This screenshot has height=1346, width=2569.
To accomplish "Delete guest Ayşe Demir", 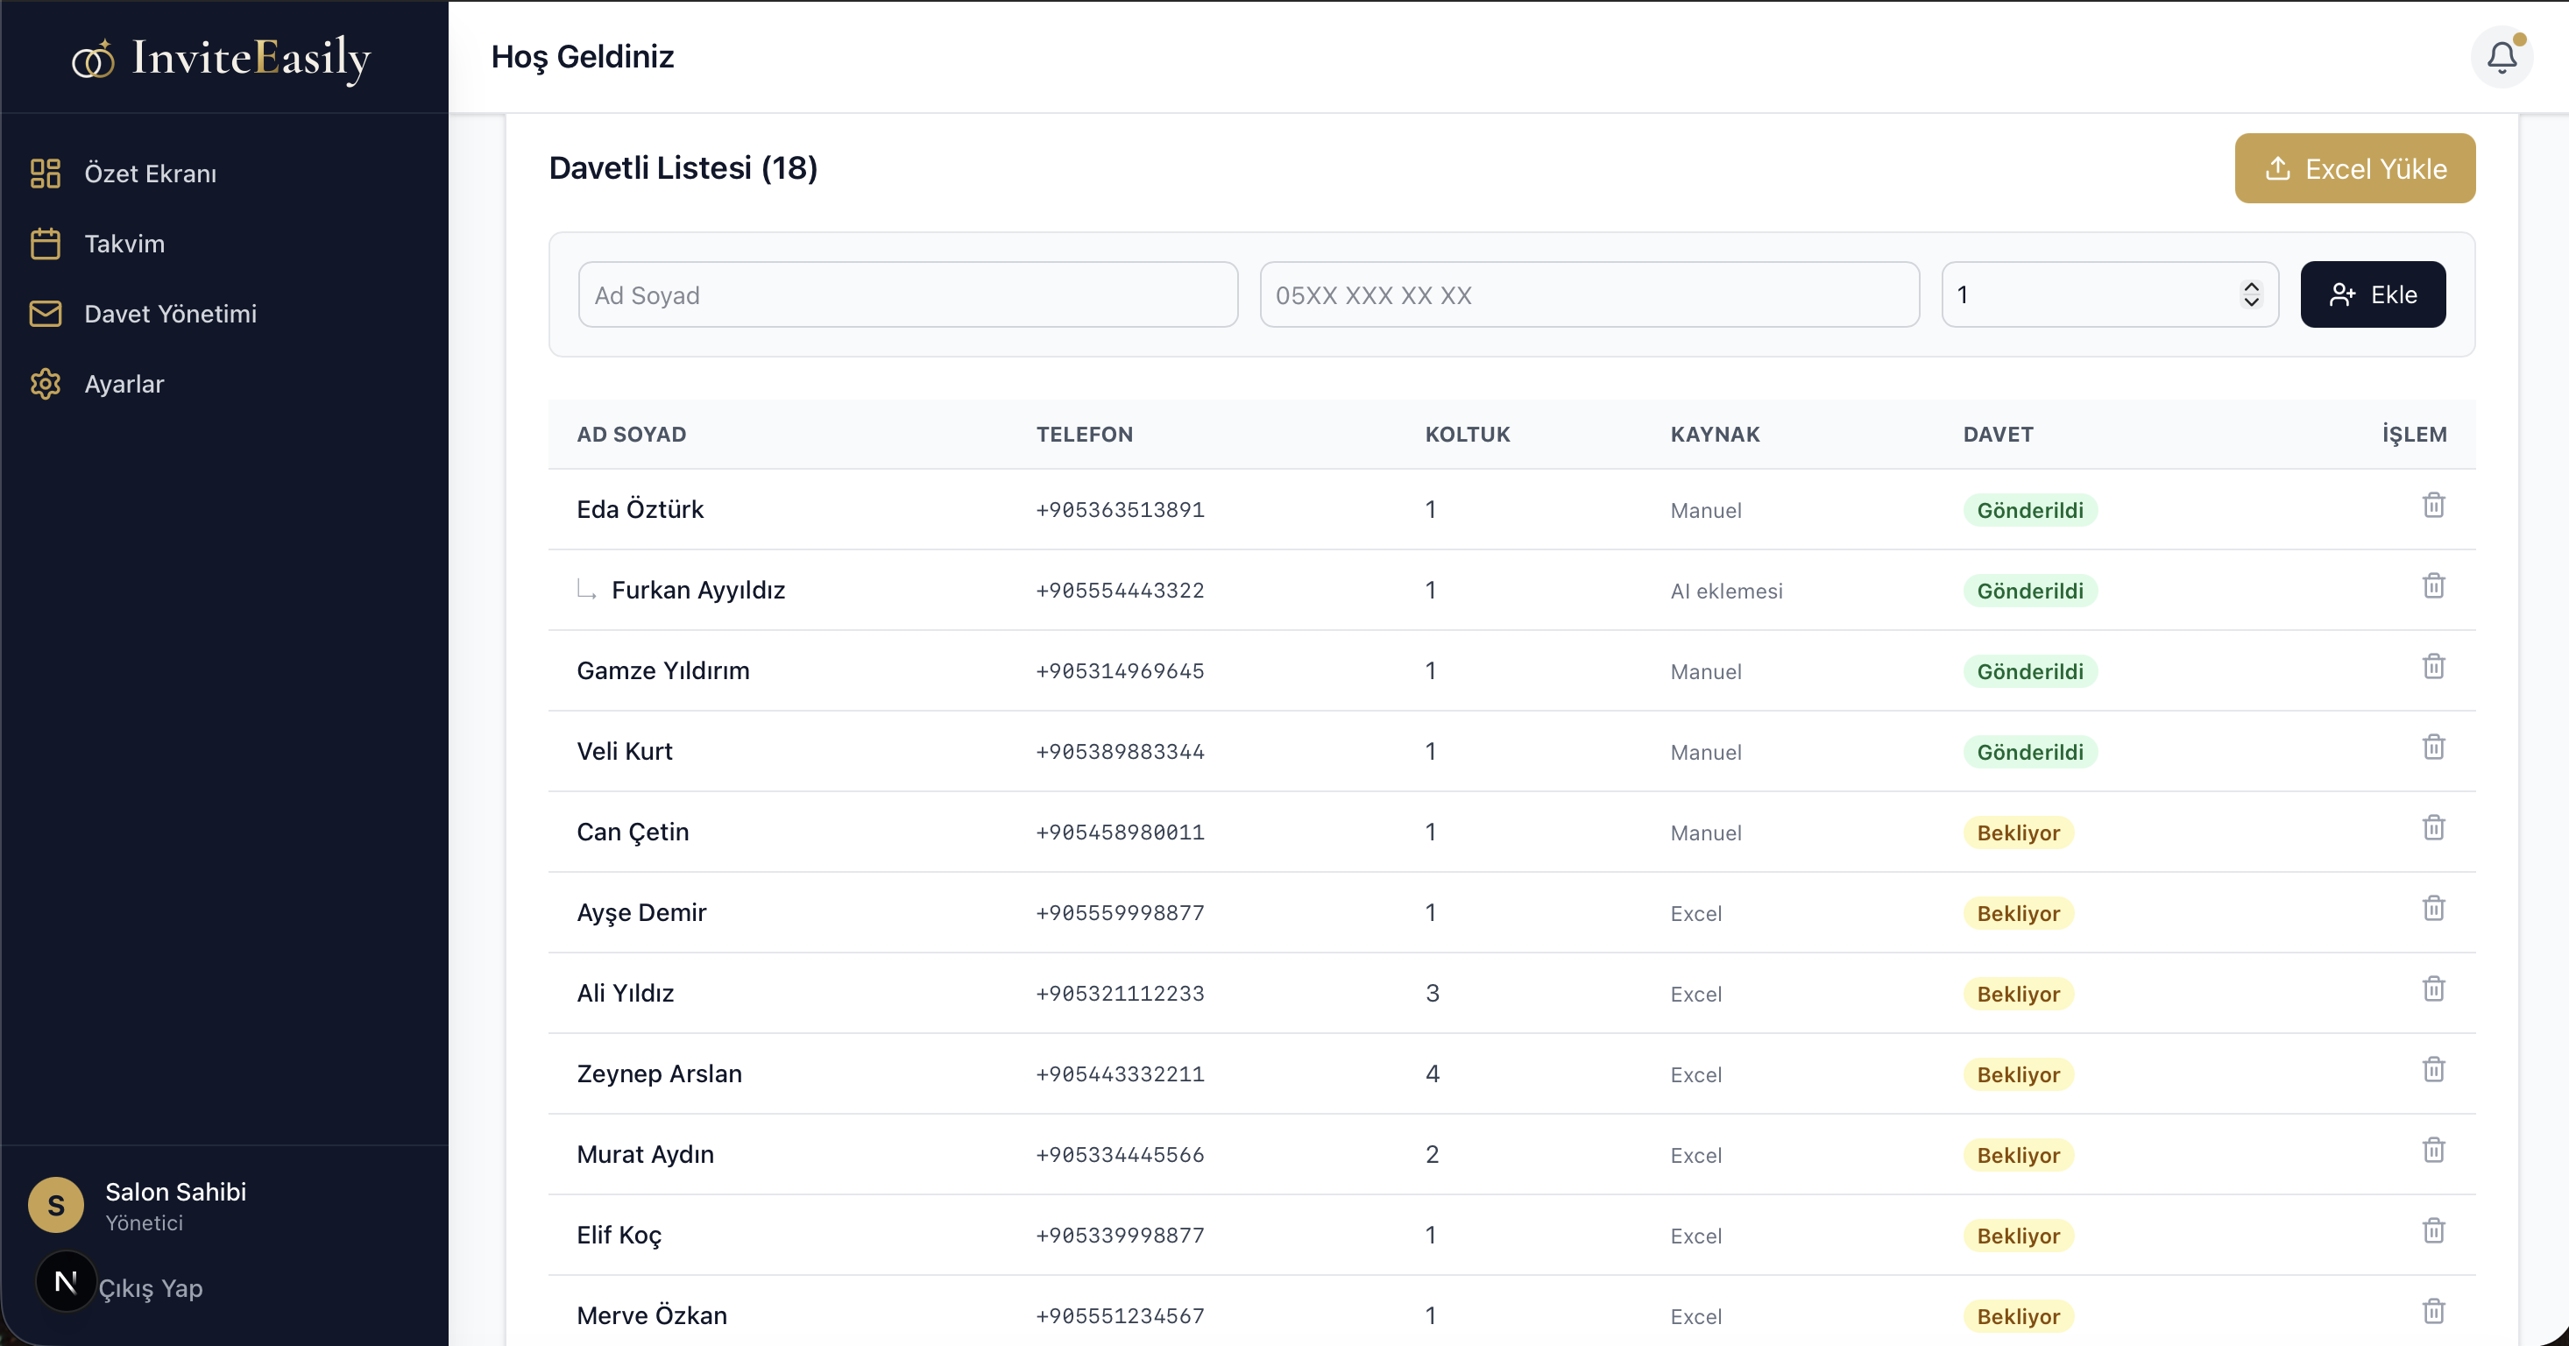I will [x=2433, y=910].
